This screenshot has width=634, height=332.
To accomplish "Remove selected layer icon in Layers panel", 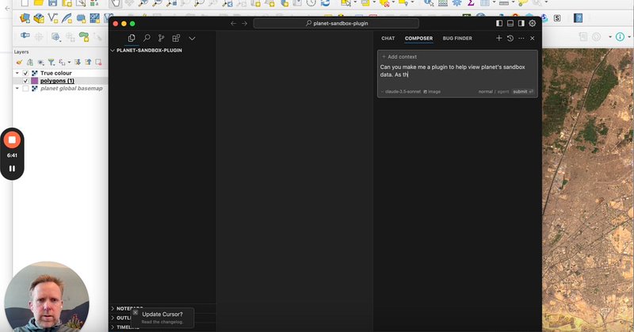I will point(98,63).
